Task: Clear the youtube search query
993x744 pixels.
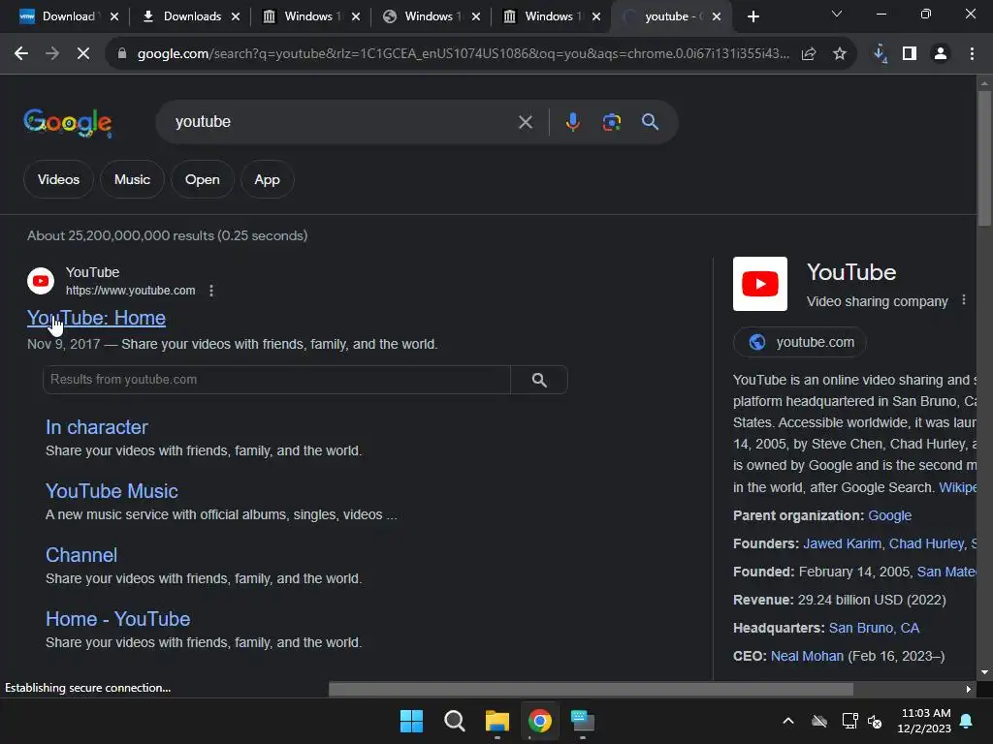Action: point(526,122)
